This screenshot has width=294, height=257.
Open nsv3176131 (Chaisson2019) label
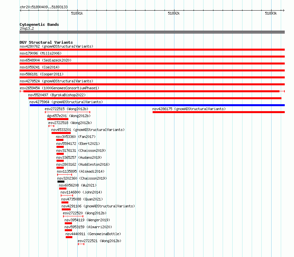coord(81,150)
